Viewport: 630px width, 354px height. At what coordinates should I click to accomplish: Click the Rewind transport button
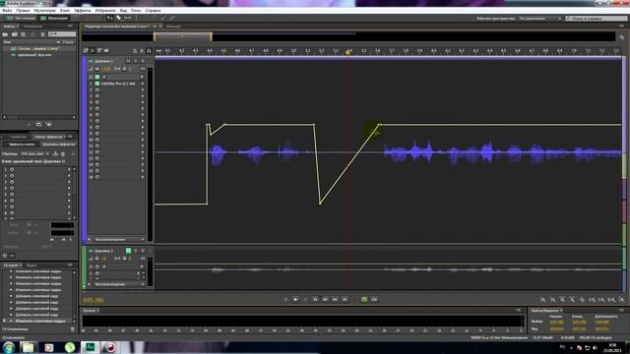[325, 299]
